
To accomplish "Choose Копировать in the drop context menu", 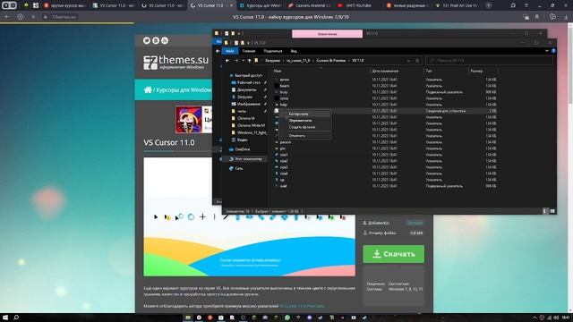I will tap(298, 114).
